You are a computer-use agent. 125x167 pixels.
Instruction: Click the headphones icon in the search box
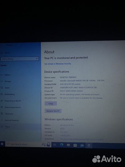48,145
